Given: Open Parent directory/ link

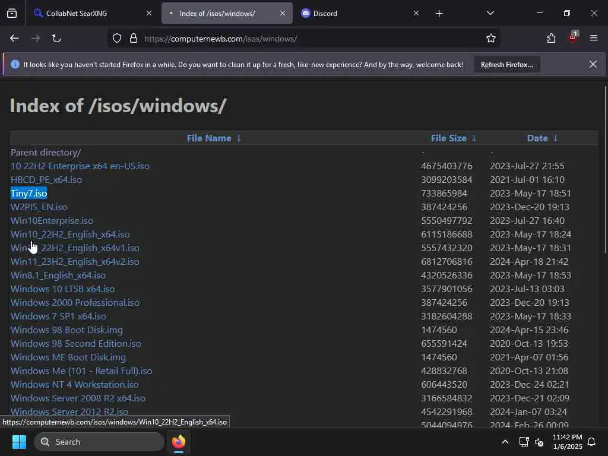Looking at the screenshot, I should (x=46, y=153).
